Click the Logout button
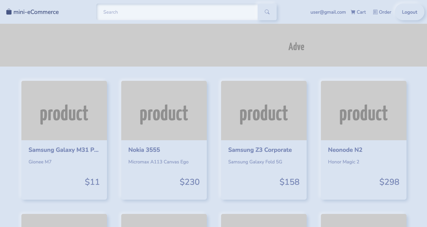Viewport: 427px width, 227px height. [409, 12]
